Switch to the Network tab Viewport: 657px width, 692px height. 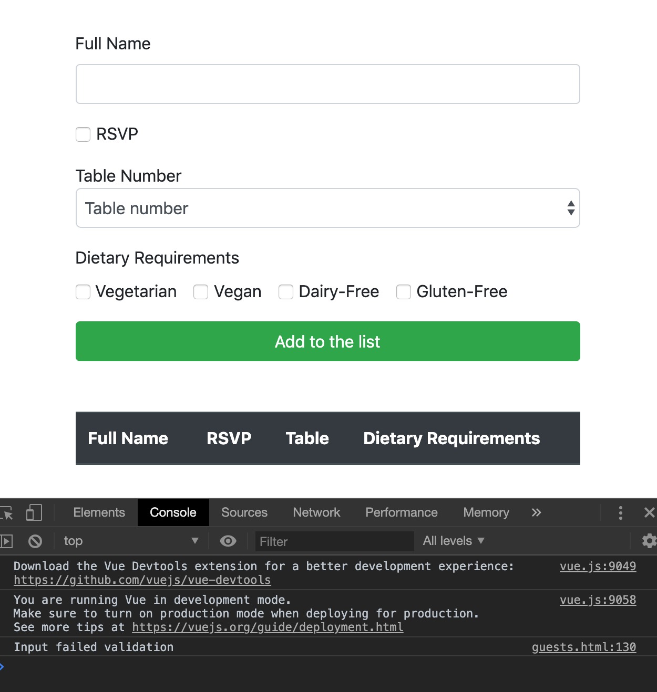[316, 513]
